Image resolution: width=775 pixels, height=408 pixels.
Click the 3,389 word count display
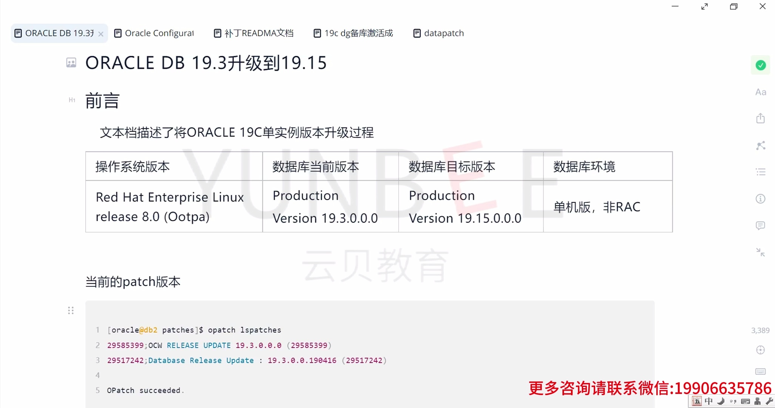click(760, 330)
